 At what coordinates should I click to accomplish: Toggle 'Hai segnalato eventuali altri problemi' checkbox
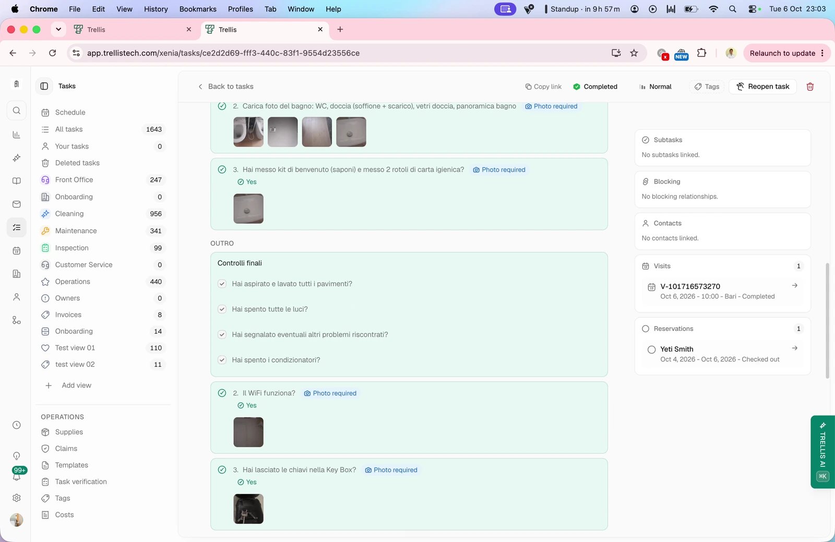click(222, 335)
